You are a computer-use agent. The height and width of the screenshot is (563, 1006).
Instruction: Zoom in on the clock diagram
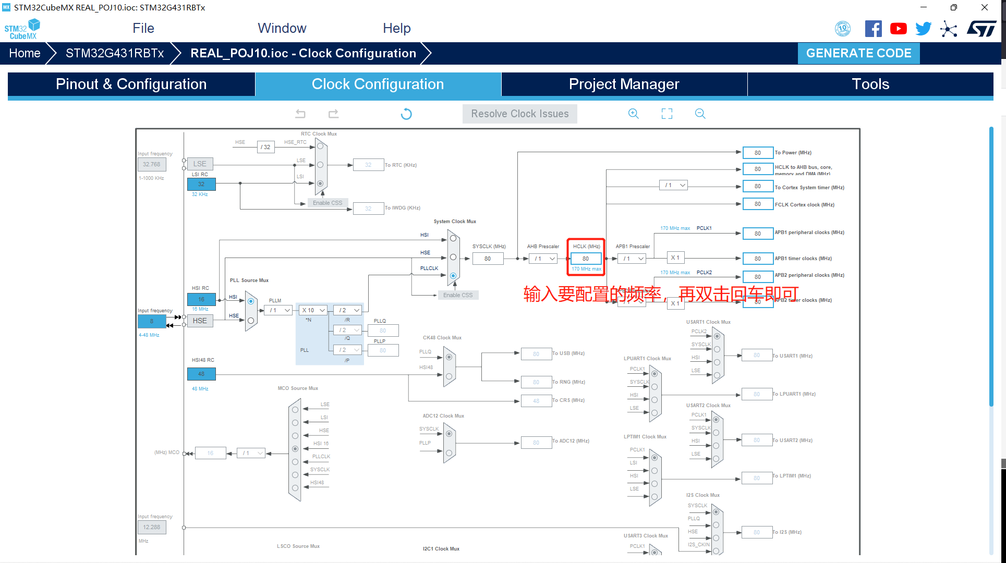pos(634,114)
